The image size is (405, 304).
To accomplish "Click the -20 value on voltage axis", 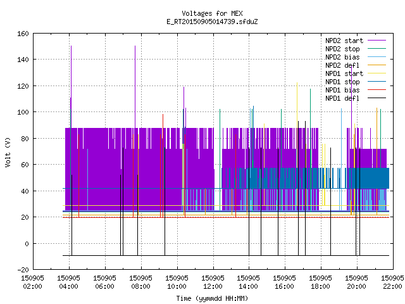I will point(23,270).
